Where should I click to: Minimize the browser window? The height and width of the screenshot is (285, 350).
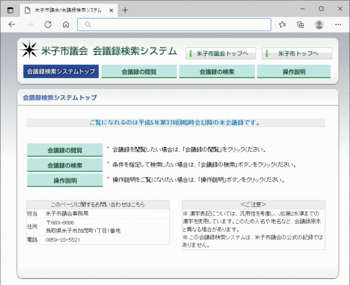coord(302,9)
